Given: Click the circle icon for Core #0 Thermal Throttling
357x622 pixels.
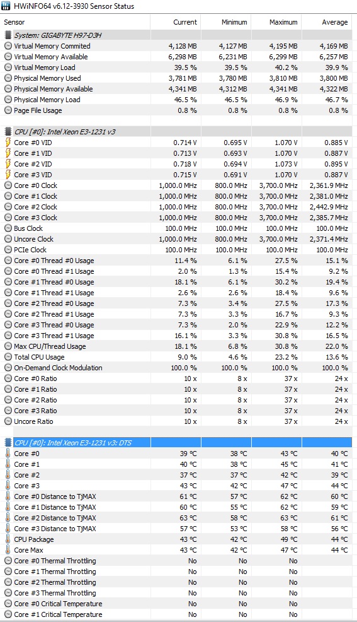Looking at the screenshot, I should (x=8, y=561).
